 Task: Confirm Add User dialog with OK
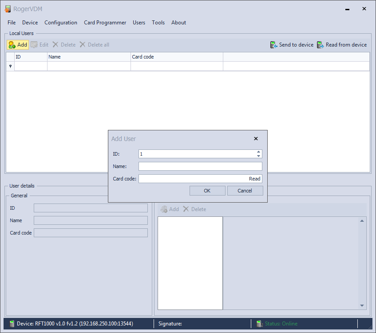[x=207, y=191]
